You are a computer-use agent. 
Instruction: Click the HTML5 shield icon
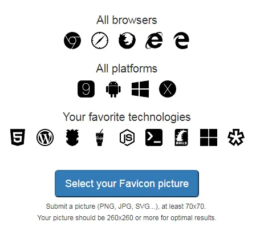pos(18,137)
